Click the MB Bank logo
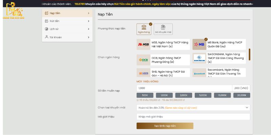The height and width of the screenshot is (135, 271). point(199,44)
